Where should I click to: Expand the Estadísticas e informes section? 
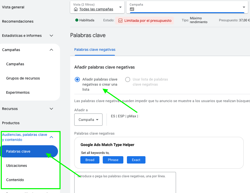(x=51, y=36)
